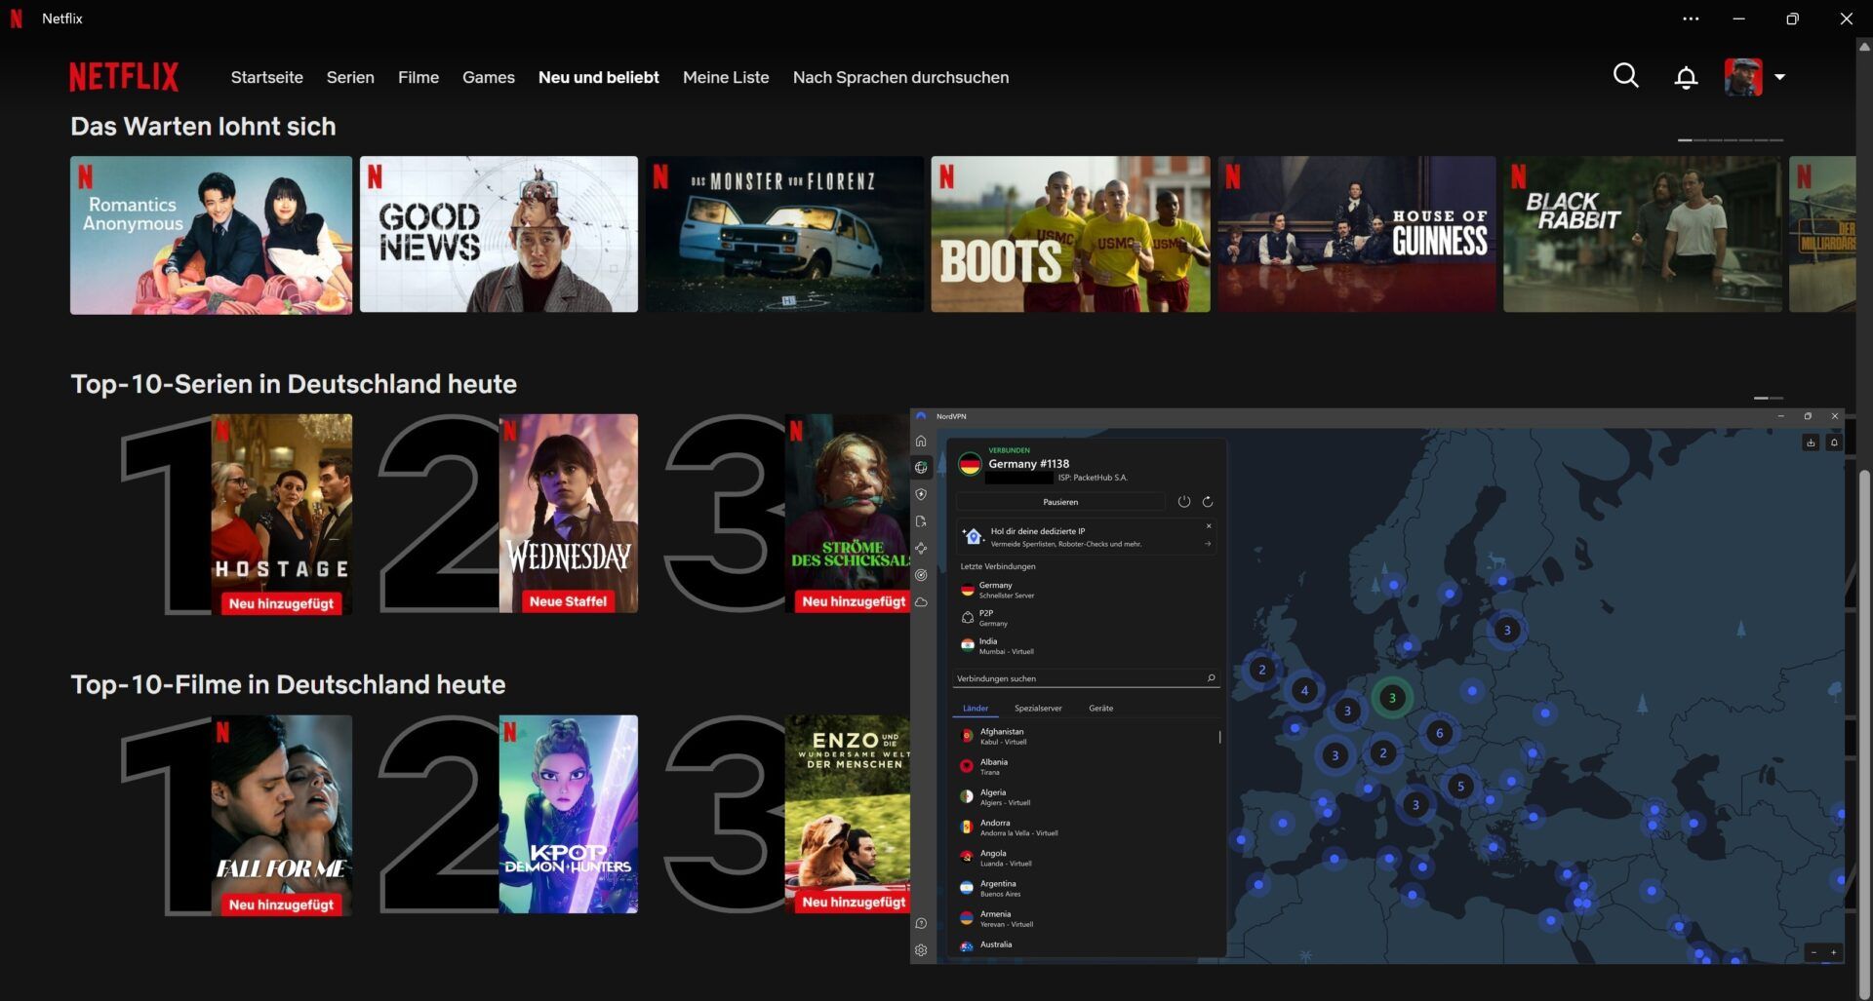Select Neu und beliebt menu item

[x=599, y=77]
